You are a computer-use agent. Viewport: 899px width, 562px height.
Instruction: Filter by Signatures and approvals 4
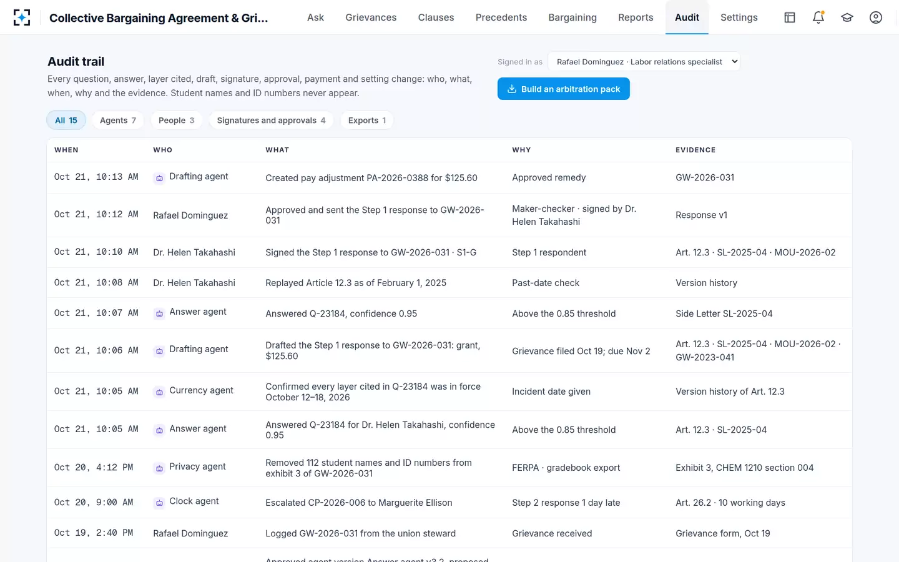click(272, 120)
